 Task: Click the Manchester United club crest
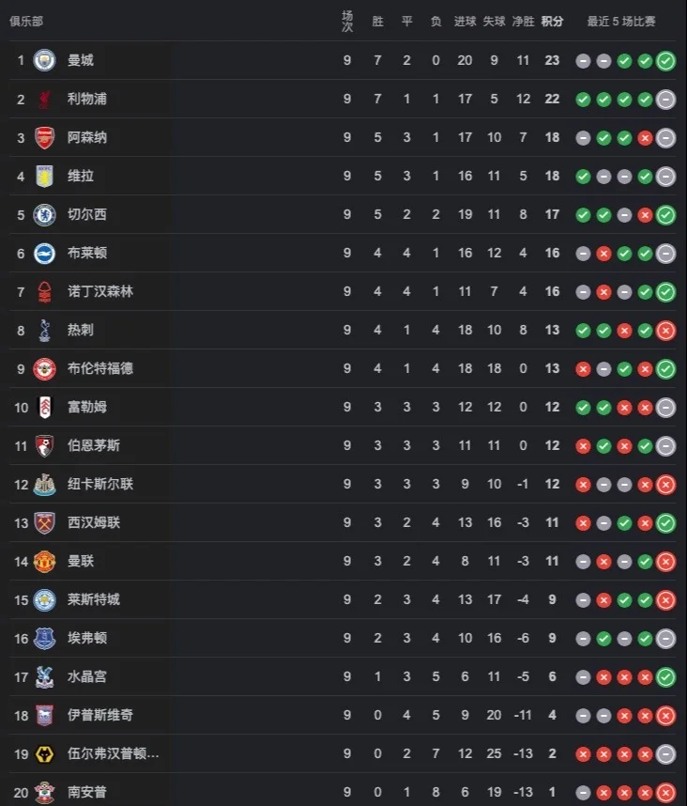(x=44, y=561)
